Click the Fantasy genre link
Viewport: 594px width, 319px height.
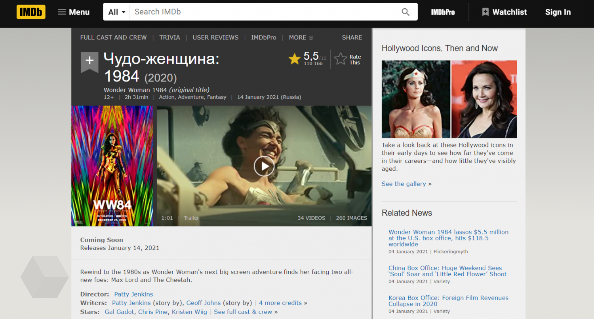pos(217,97)
